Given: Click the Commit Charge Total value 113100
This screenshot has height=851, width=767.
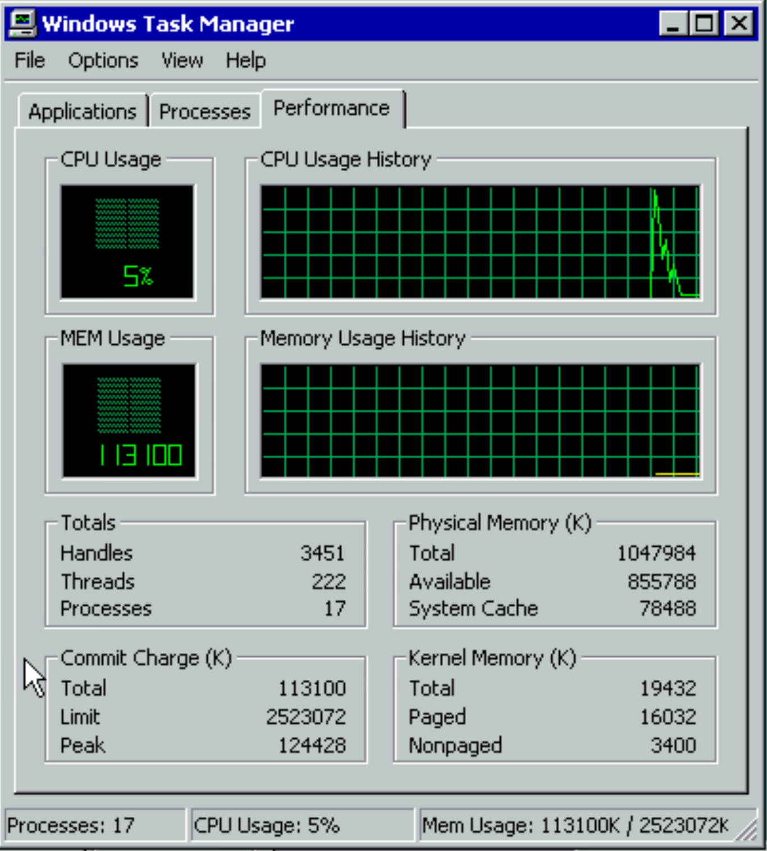Looking at the screenshot, I should click(x=312, y=688).
